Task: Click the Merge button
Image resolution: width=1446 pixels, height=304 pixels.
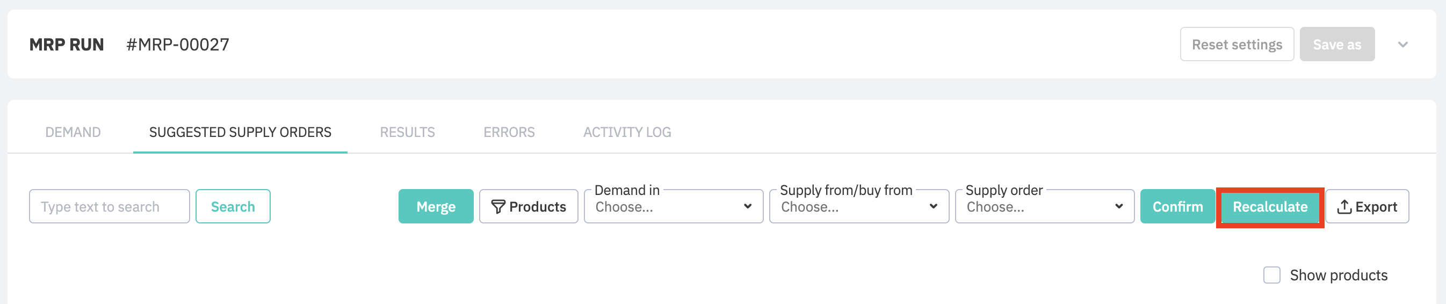Action: coord(436,207)
